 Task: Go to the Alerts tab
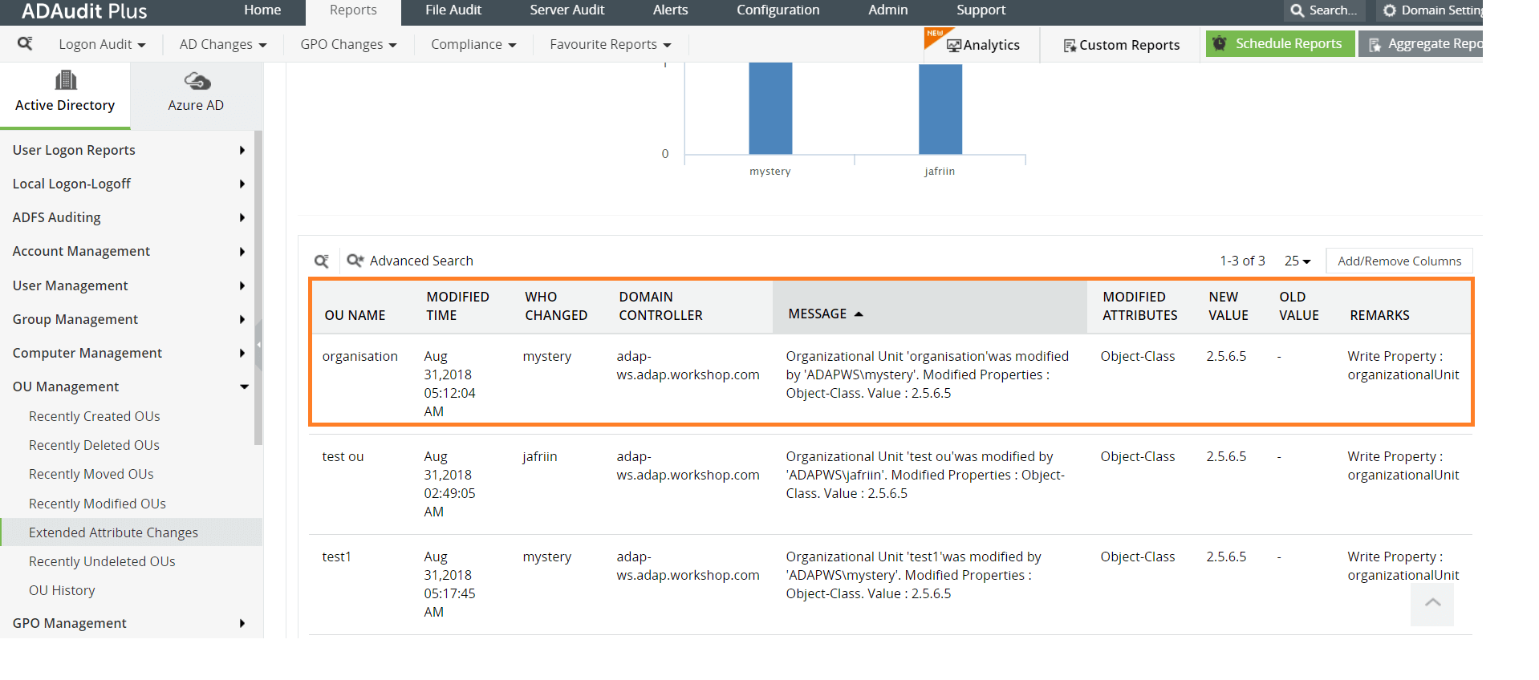pyautogui.click(x=670, y=10)
